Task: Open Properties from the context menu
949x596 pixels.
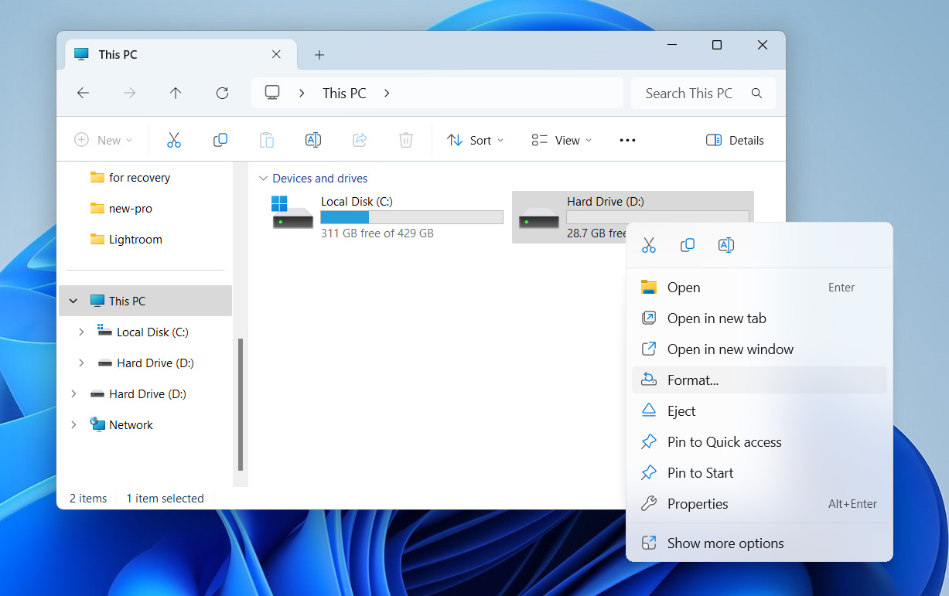Action: click(x=760, y=504)
